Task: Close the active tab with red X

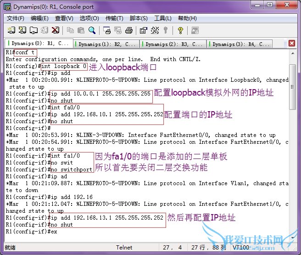Action: 292,43
